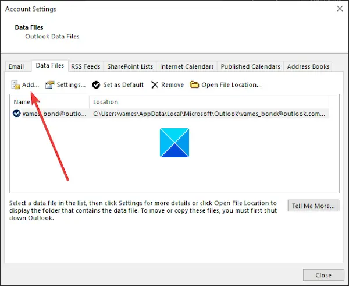
Task: Click the Add... toolbar label
Action: pyautogui.click(x=30, y=84)
